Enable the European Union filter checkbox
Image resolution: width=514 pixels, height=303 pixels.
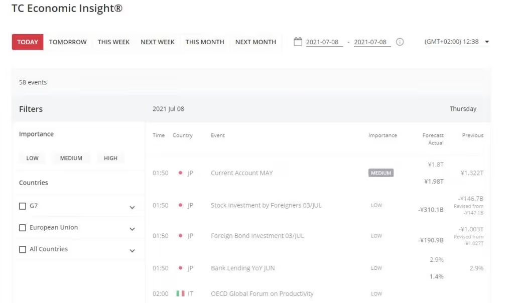[x=22, y=227]
